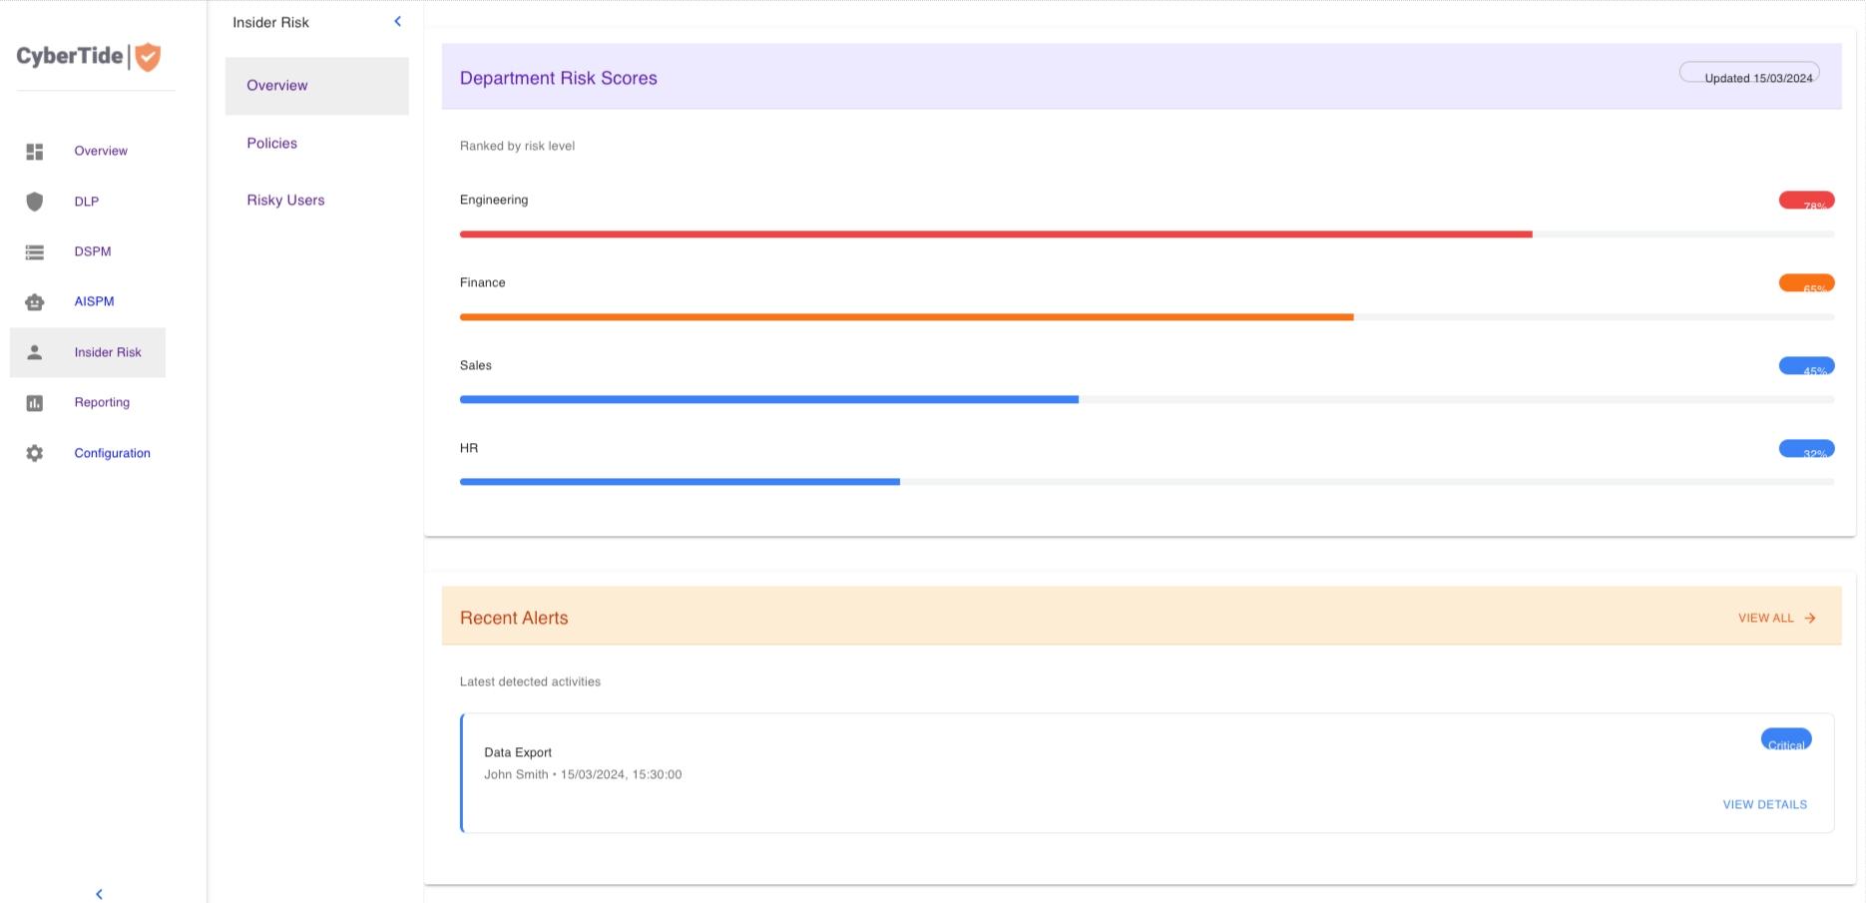Screen dimensions: 1866x903
Task: Open the Risky Users submenu item
Action: point(285,201)
